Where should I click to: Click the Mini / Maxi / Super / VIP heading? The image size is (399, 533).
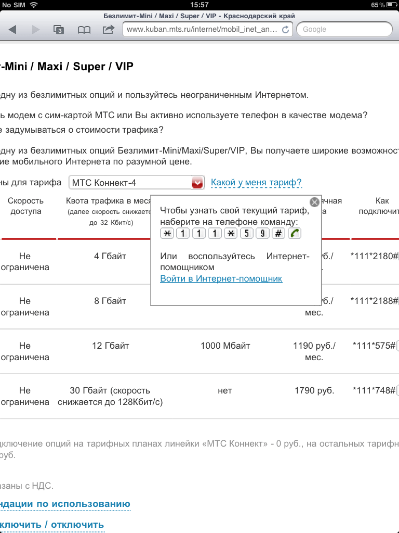pyautogui.click(x=67, y=66)
